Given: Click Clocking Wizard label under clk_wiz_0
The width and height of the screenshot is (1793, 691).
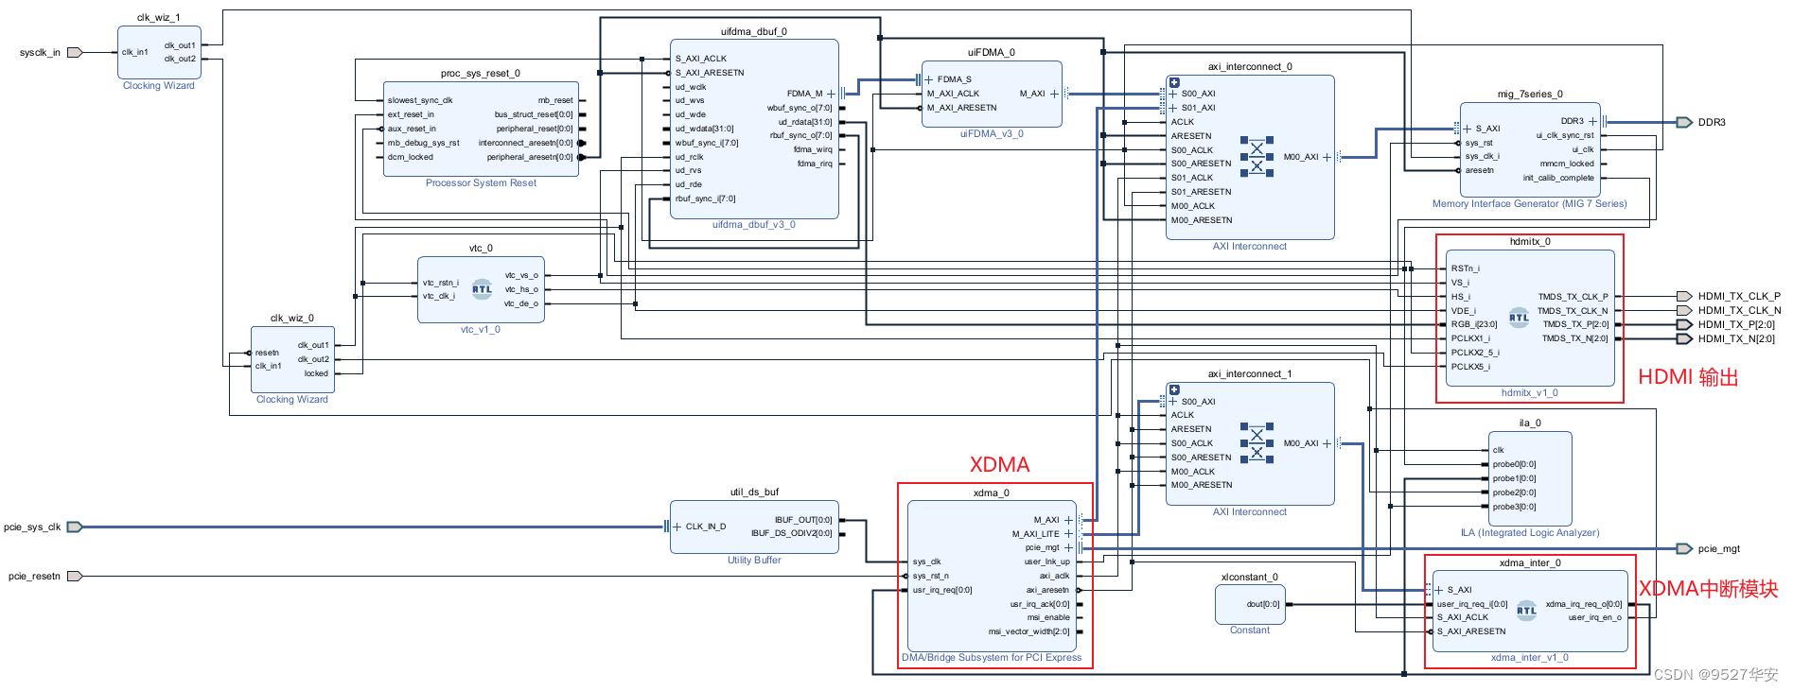Looking at the screenshot, I should click(x=292, y=399).
